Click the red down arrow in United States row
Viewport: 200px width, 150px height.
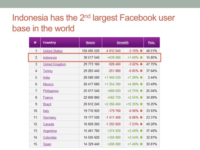[141, 51]
